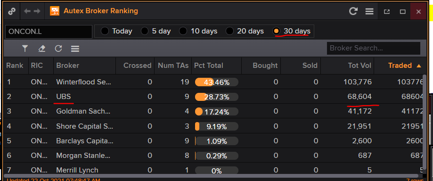Viewport: 433px width, 181px height.
Task: Maximize the Autex Broker Ranking window
Action: pyautogui.click(x=403, y=12)
